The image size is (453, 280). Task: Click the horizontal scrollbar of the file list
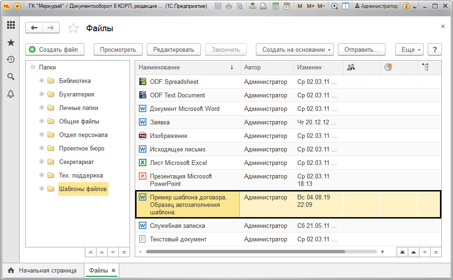pyautogui.click(x=246, y=252)
